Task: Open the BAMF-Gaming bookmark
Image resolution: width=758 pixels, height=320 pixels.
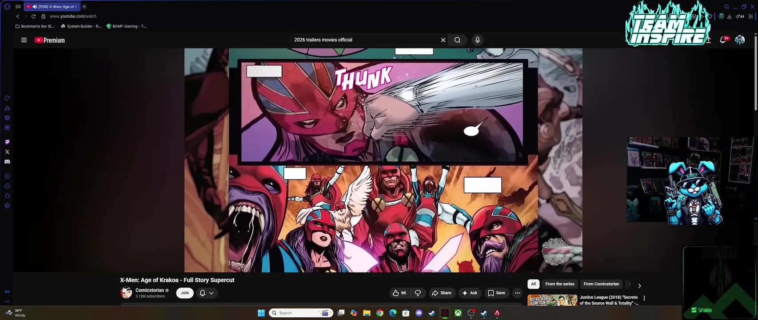Action: click(x=126, y=26)
